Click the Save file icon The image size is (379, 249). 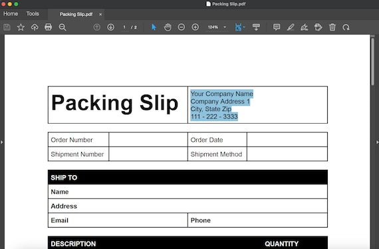tap(7, 27)
